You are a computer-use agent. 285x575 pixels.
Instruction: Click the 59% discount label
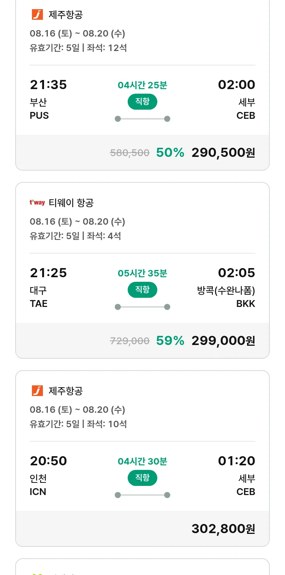point(170,341)
